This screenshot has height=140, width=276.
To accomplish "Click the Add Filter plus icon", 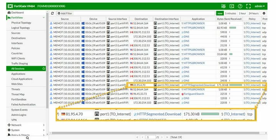I will 59,13.
